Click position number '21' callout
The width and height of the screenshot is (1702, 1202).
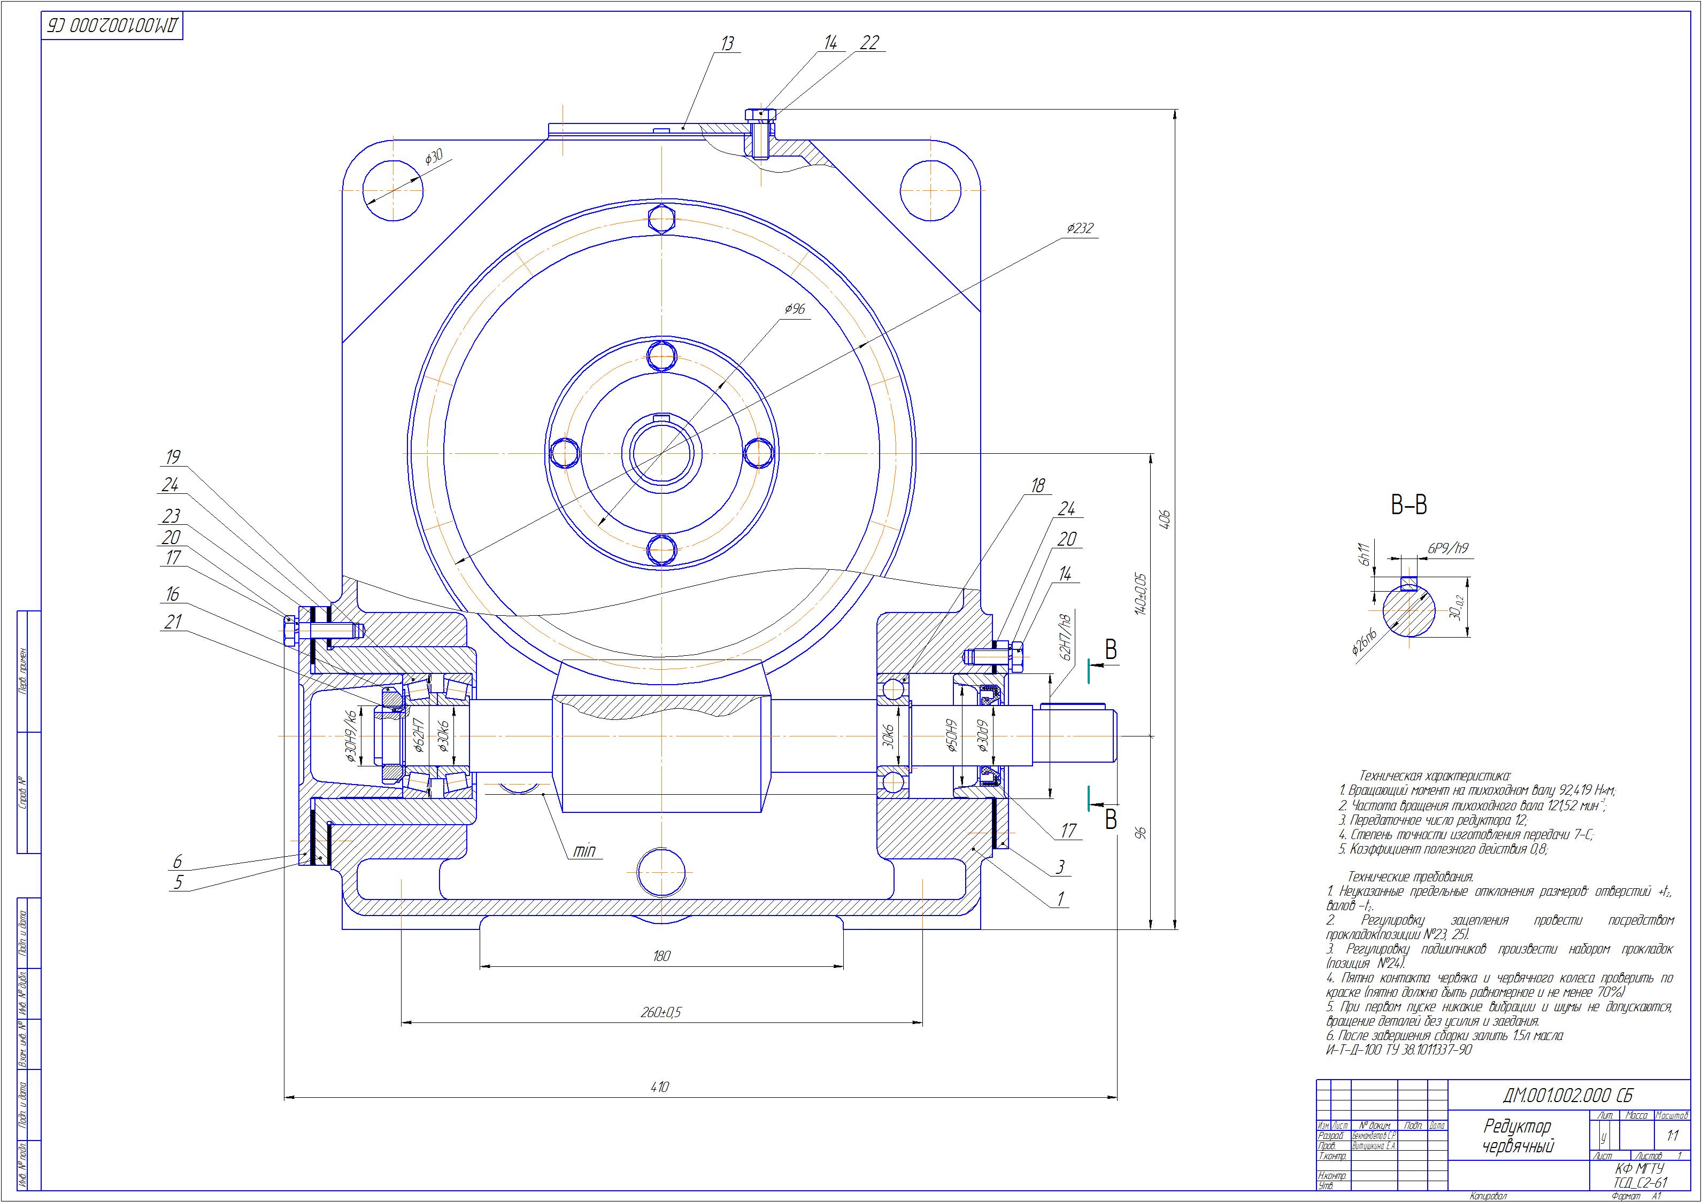(x=173, y=623)
